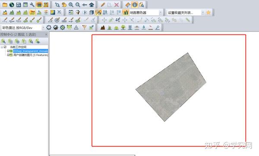Close the 控制中心 panel
This screenshot has height=156, width=259.
pyautogui.click(x=46, y=34)
